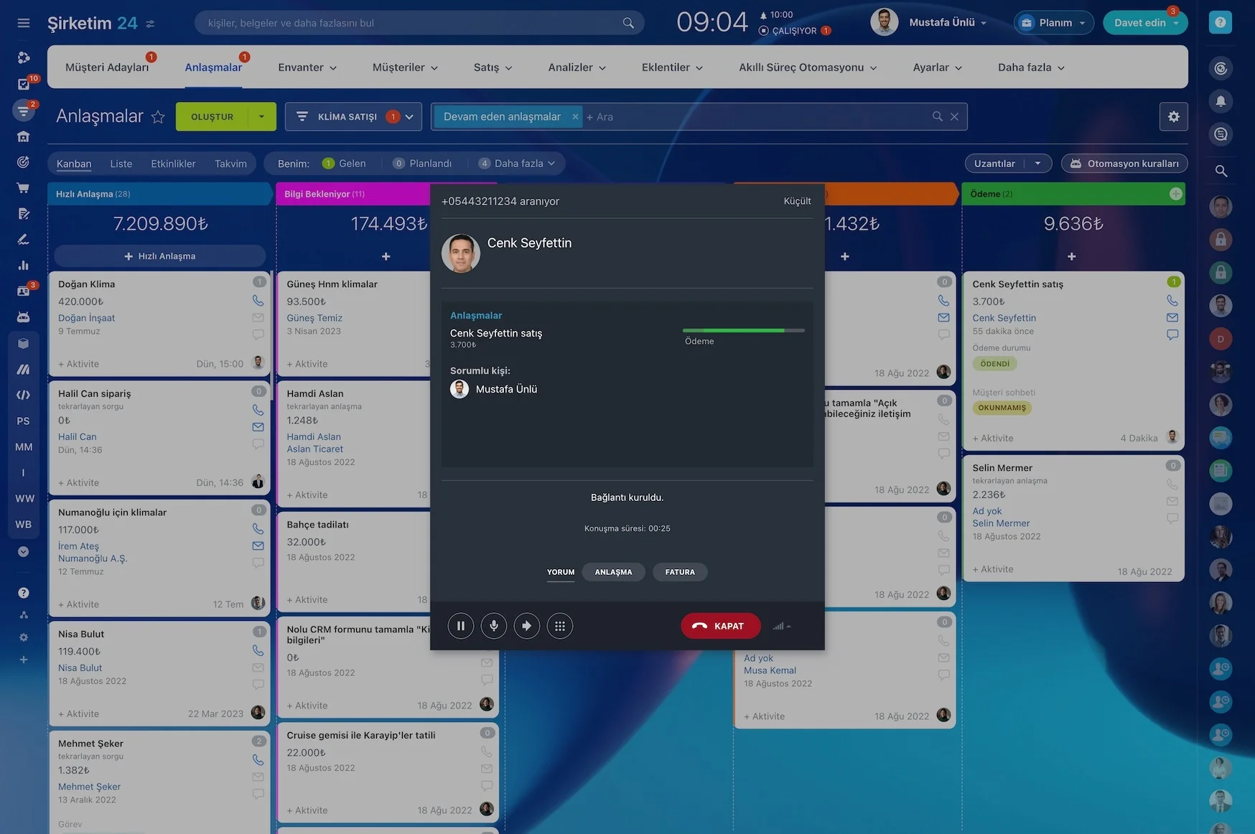Open the notifications bell in the right sidebar
Image resolution: width=1255 pixels, height=834 pixels.
coord(1221,101)
